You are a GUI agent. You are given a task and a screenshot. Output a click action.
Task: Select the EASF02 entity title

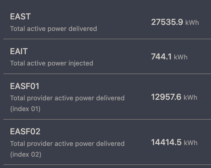[x=25, y=132]
